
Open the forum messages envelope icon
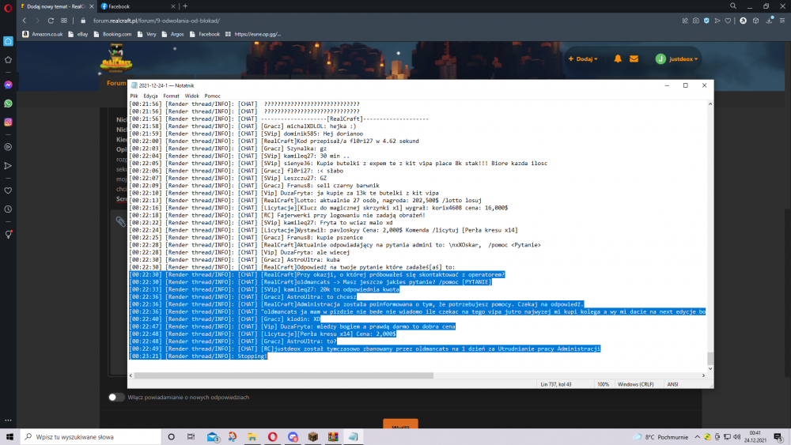tap(634, 58)
